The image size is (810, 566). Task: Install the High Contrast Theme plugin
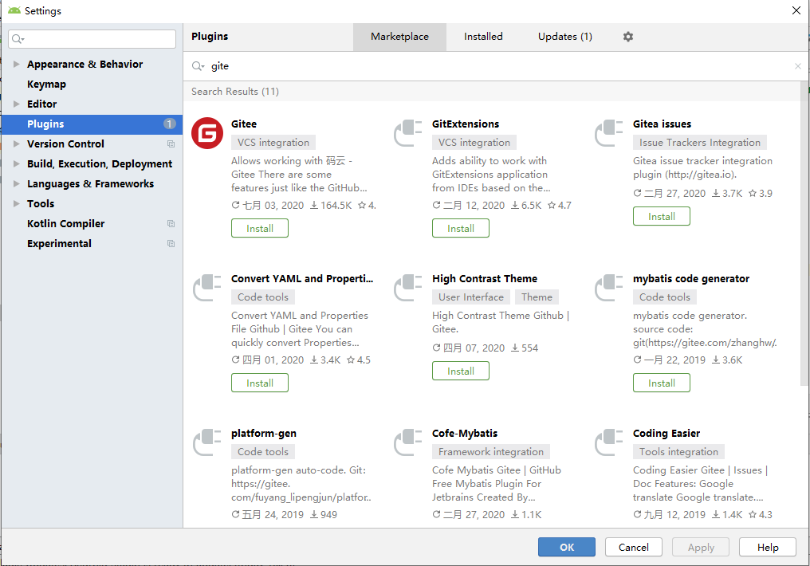click(461, 371)
